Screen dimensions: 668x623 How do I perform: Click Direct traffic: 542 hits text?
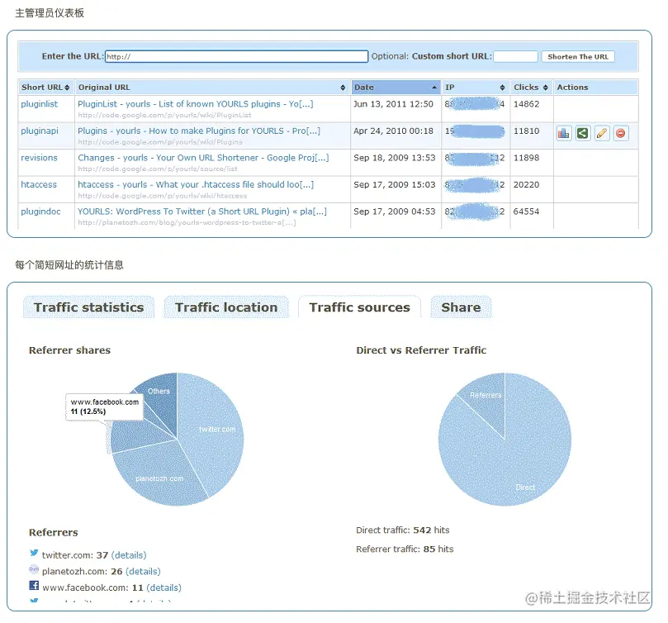click(403, 530)
